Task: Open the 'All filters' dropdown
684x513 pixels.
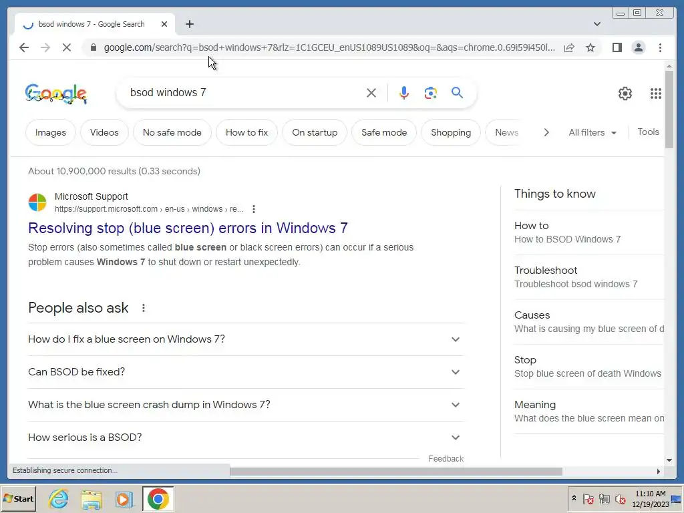Action: click(x=592, y=132)
